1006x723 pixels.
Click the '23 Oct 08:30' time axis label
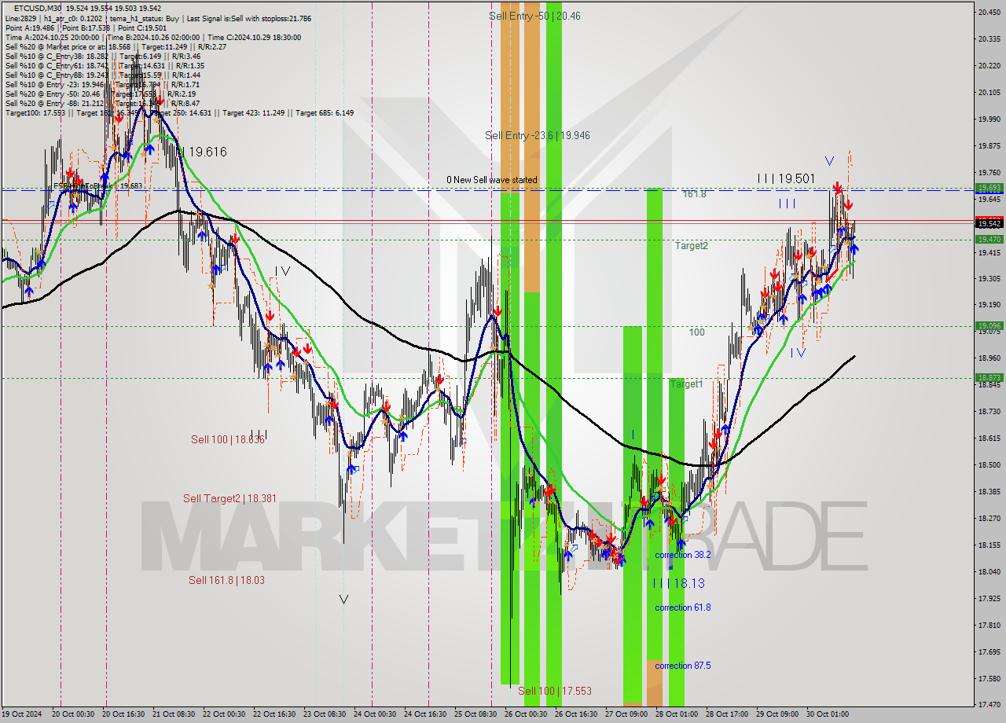(324, 714)
